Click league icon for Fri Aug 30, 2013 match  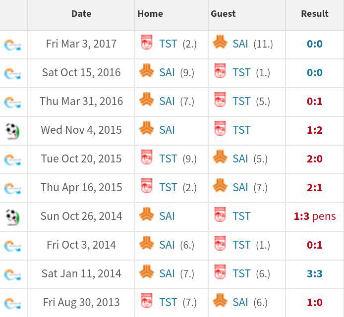point(13,304)
